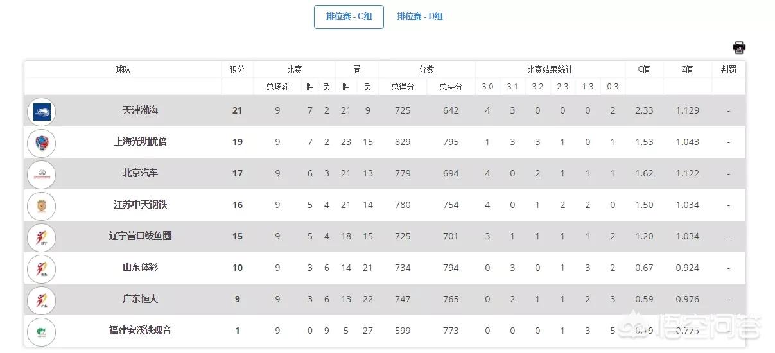Click the printer icon above the table
Viewport: 775px width, 353px height.
739,47
